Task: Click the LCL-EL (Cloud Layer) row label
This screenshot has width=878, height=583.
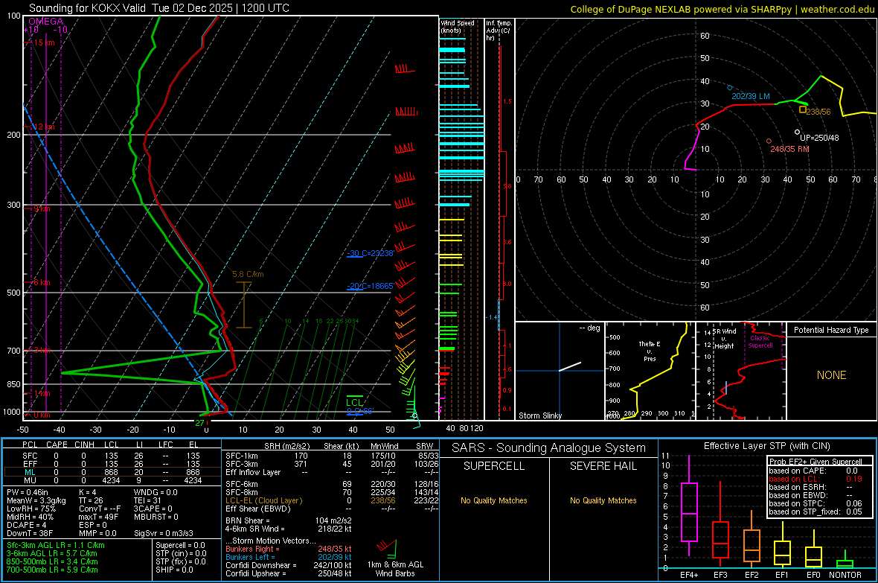Action: click(263, 500)
